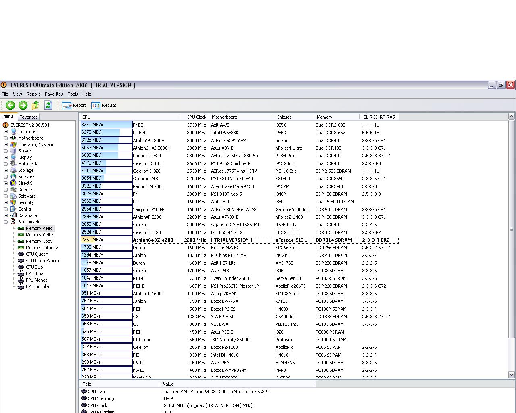The width and height of the screenshot is (516, 413).
Task: Click the results list scroll up arrow
Action: pos(512,117)
